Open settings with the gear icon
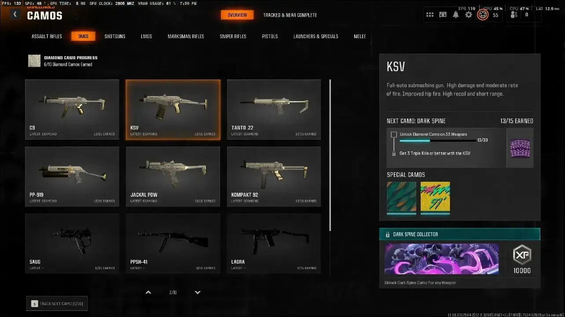Image resolution: width=565 pixels, height=317 pixels. pyautogui.click(x=469, y=15)
